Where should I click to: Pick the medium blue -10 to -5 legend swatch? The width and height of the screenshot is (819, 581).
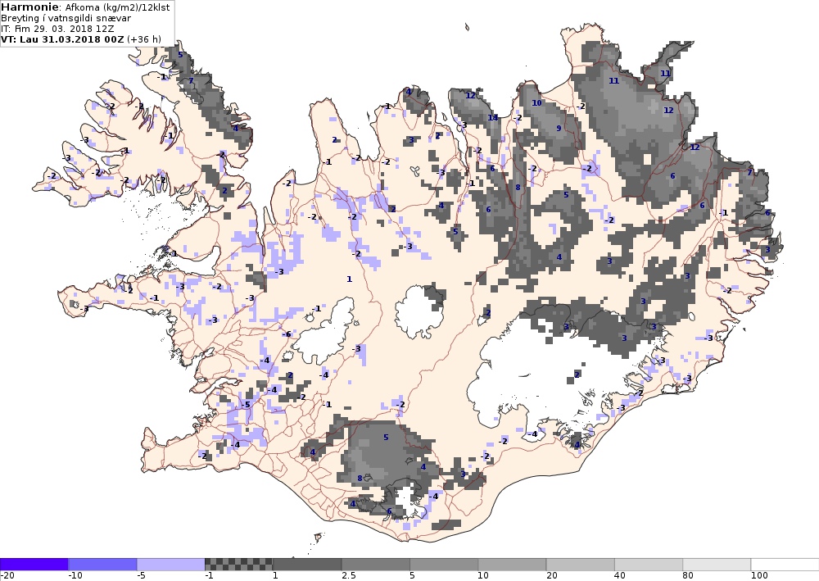click(x=102, y=565)
